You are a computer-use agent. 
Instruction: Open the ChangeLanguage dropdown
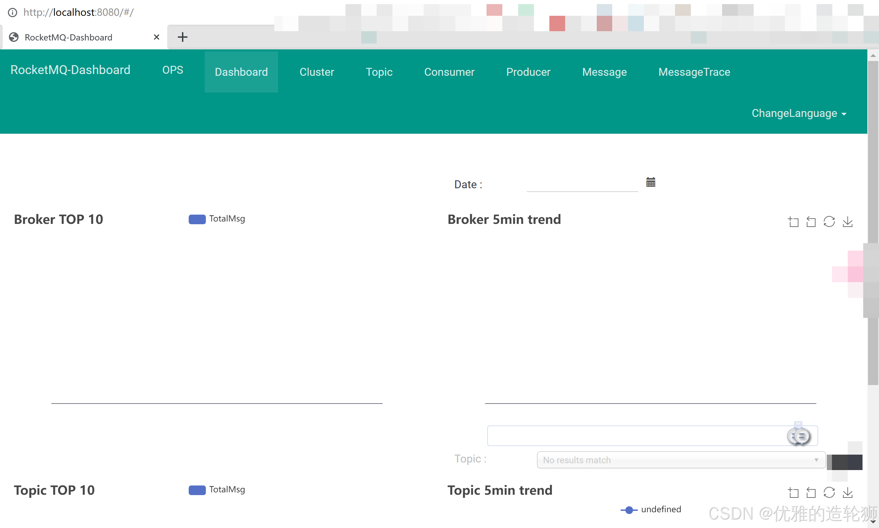[799, 113]
